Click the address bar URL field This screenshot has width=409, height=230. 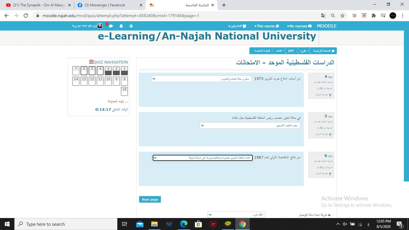coord(177,16)
